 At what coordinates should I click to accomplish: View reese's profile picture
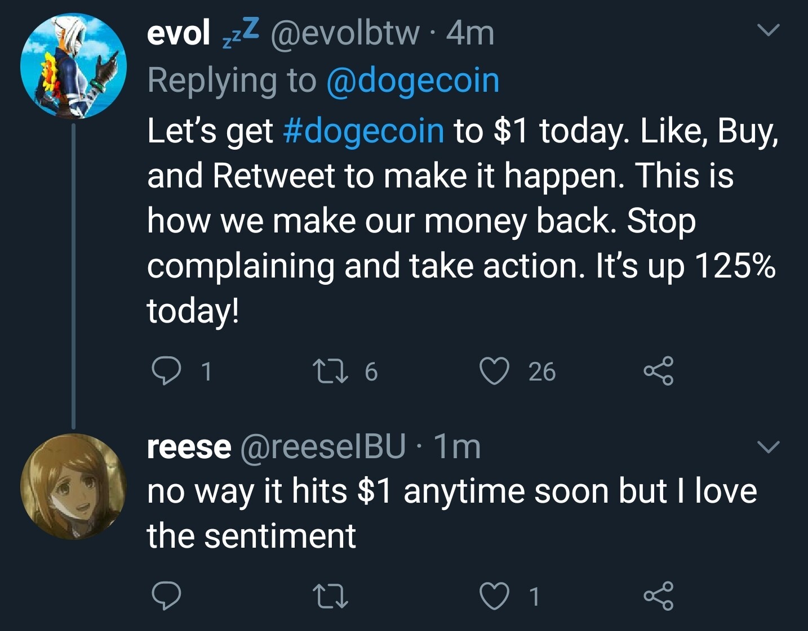click(73, 487)
